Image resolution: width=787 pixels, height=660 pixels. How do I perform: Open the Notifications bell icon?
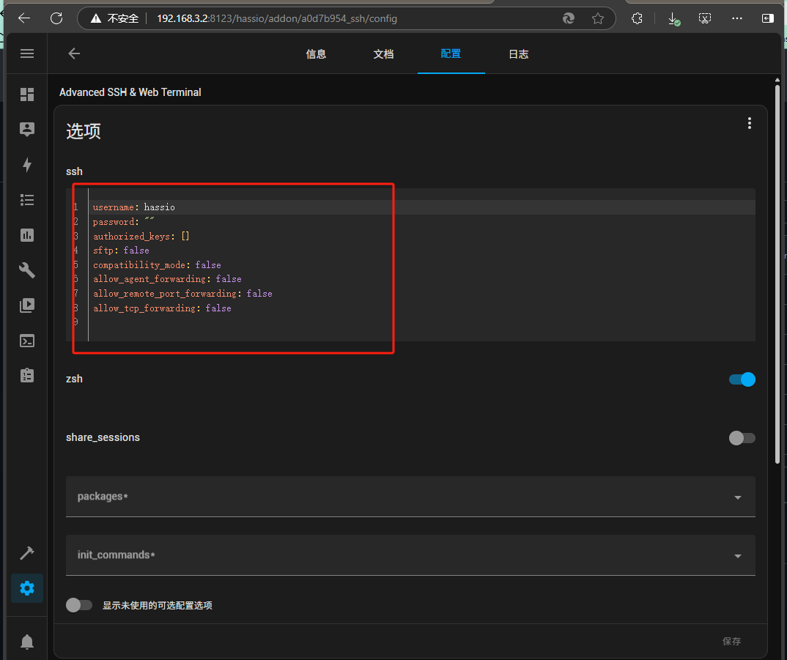(27, 642)
